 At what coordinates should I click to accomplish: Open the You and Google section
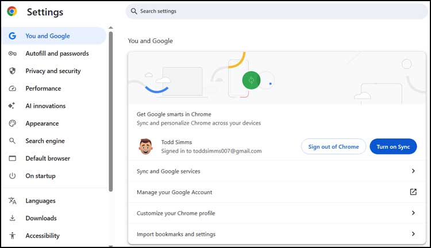click(53, 36)
